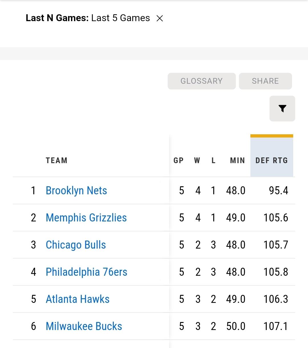This screenshot has height=348, width=308.
Task: Open the filter funnel icon
Action: coord(282,109)
